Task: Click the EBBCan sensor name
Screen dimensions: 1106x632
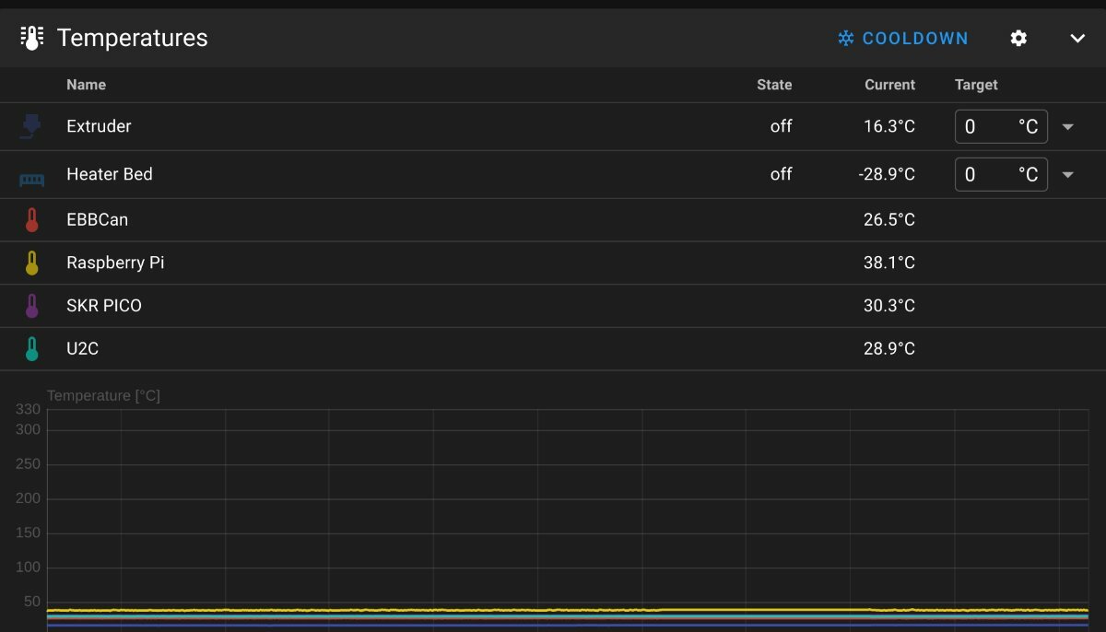Action: point(97,220)
